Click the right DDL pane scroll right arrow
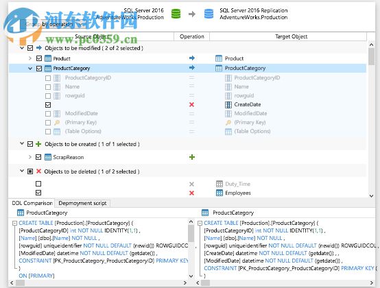Screen dimensions: 380x288 point(371,283)
